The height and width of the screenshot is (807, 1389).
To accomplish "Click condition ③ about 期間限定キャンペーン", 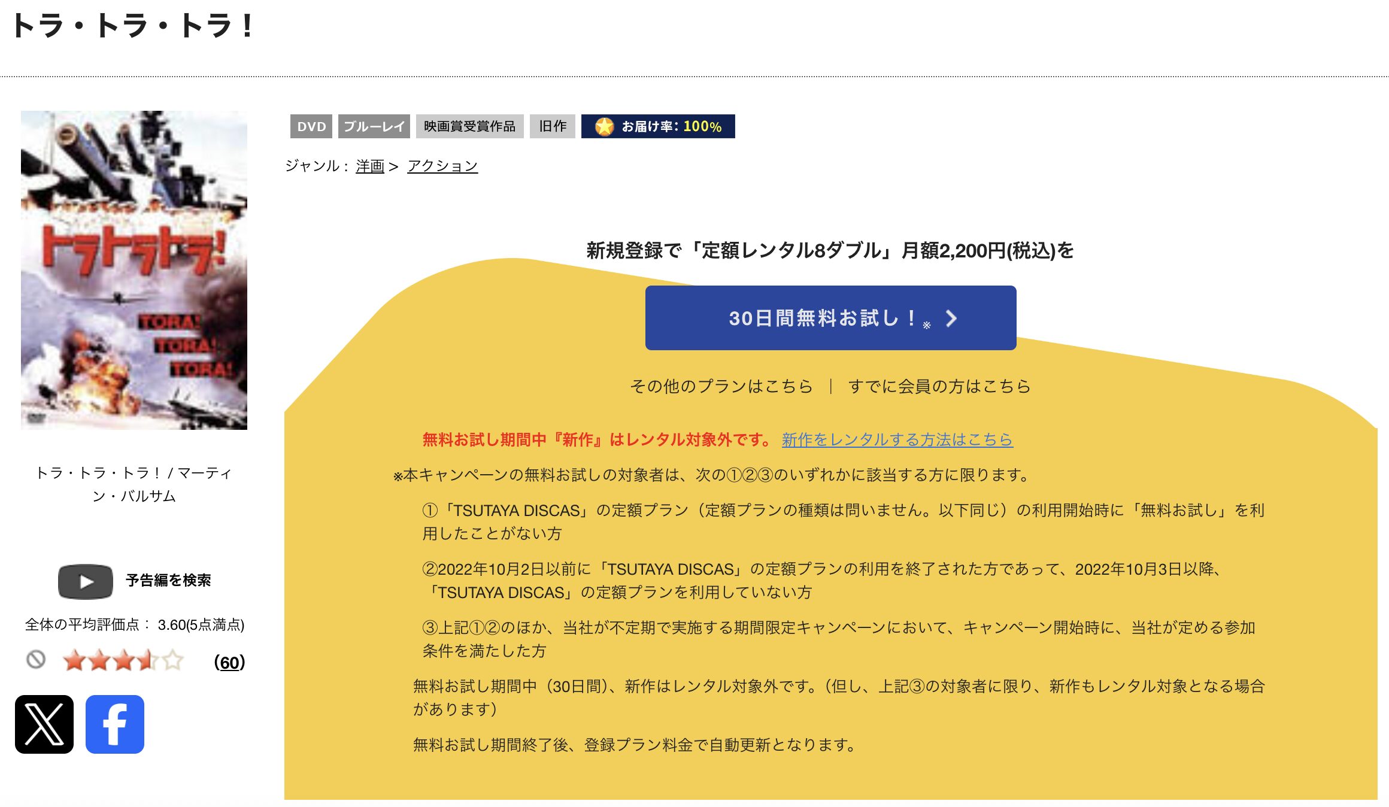I will click(839, 639).
